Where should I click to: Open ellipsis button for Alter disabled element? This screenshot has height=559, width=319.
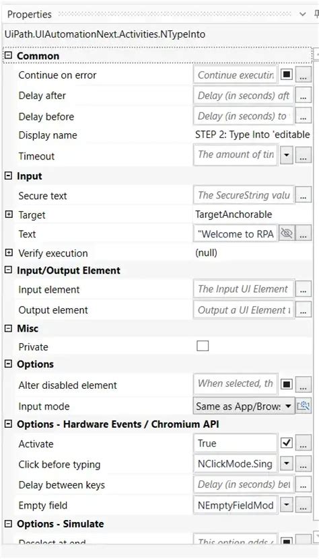click(303, 384)
